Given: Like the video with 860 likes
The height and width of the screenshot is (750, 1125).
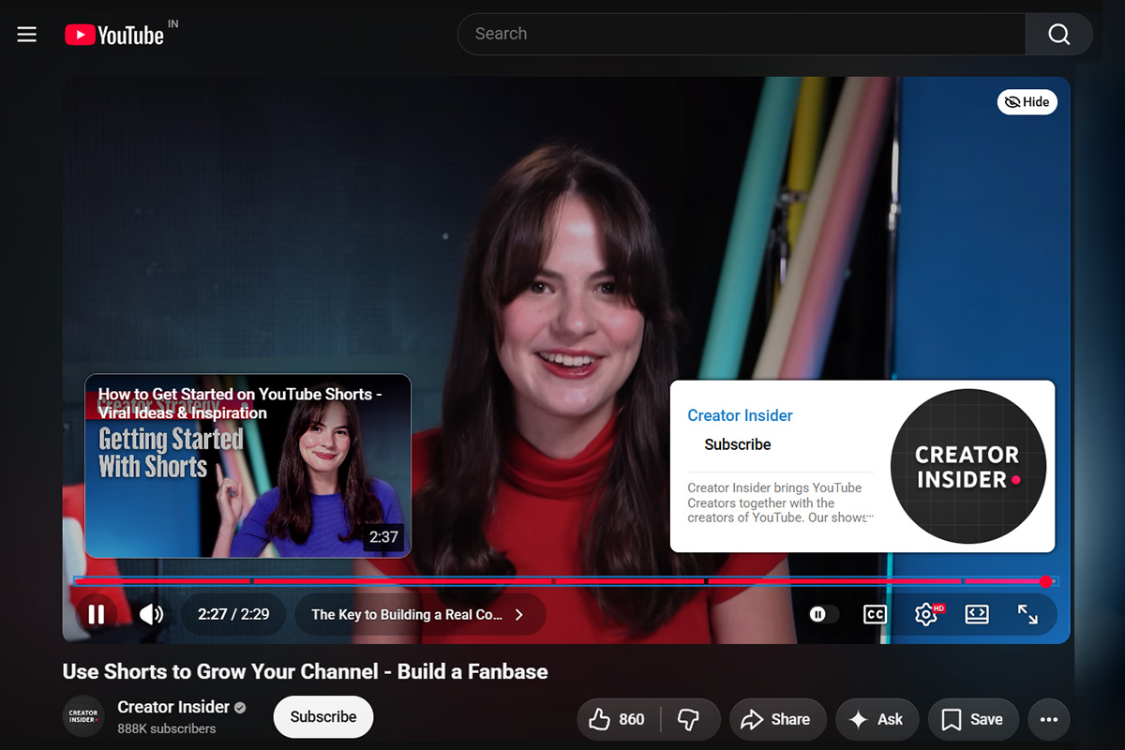Looking at the screenshot, I should 617,719.
